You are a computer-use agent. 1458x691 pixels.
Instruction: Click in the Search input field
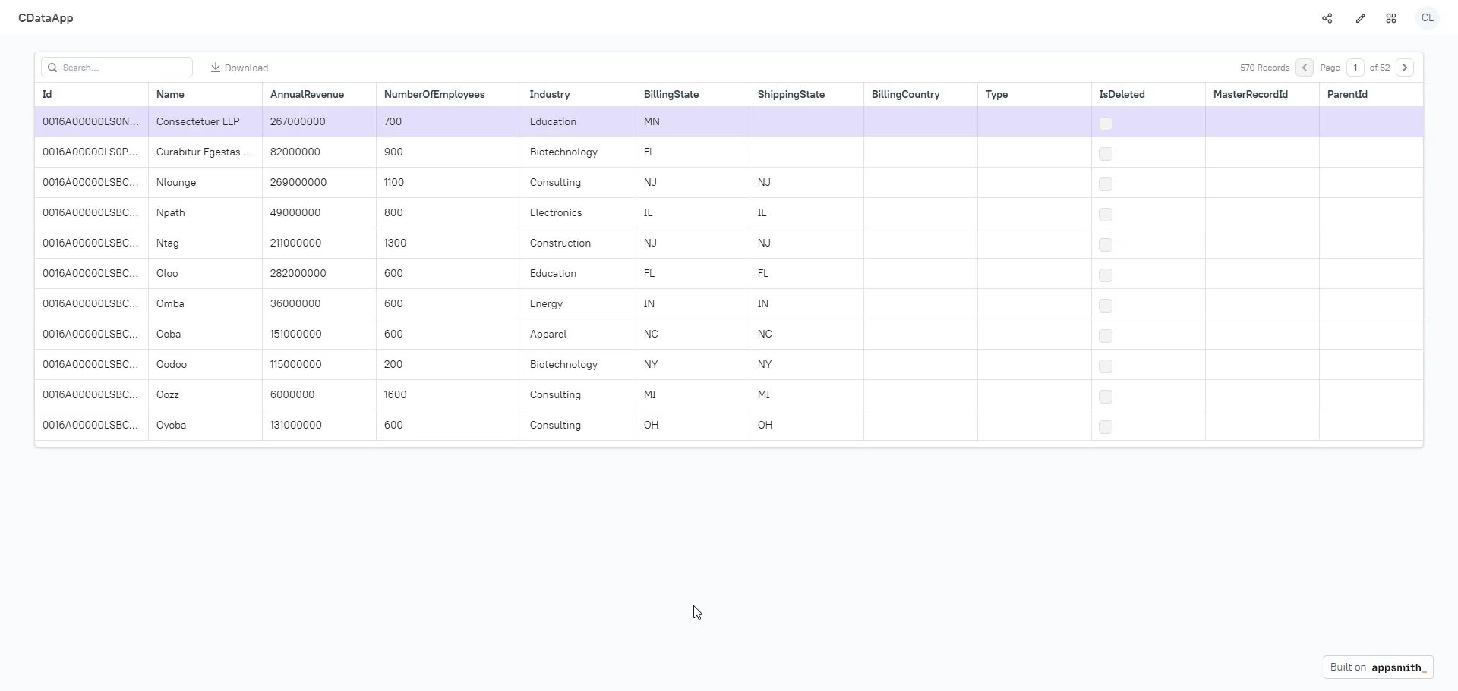[x=121, y=68]
